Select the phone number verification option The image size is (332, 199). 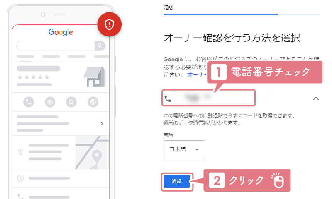[x=209, y=98]
